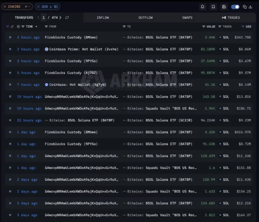This screenshot has height=222, width=259.
Task: Click the 96.224K value cell
Action: point(208,120)
